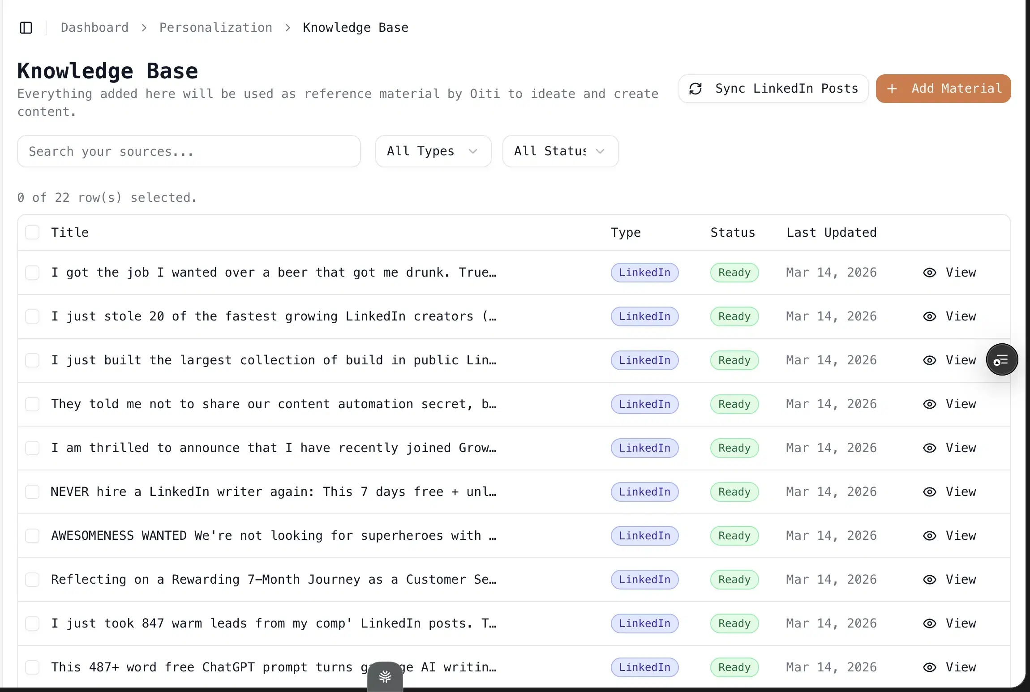Open the All Types filter dropdown
Viewport: 1030px width, 692px height.
click(433, 151)
